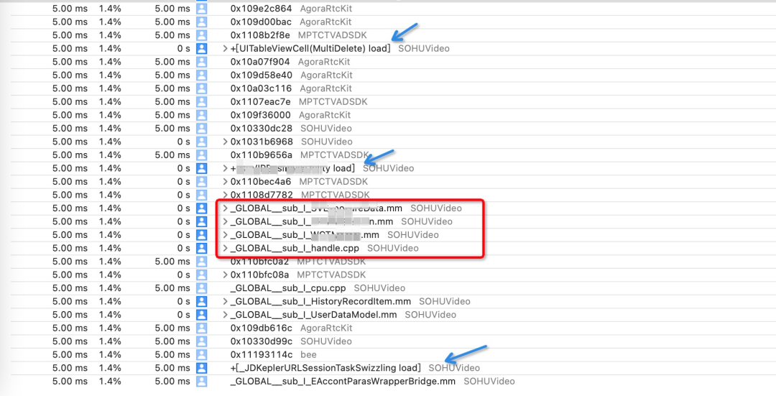Click the user icon beside 0x109f36000
The height and width of the screenshot is (396, 776).
tap(201, 115)
